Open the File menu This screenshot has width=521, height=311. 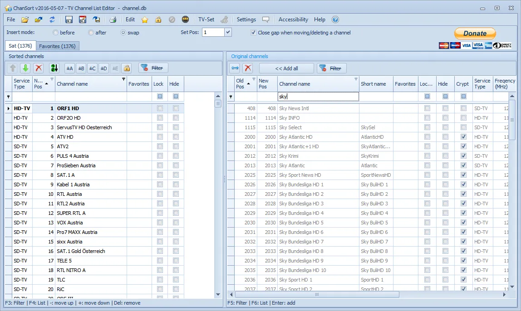(11, 19)
